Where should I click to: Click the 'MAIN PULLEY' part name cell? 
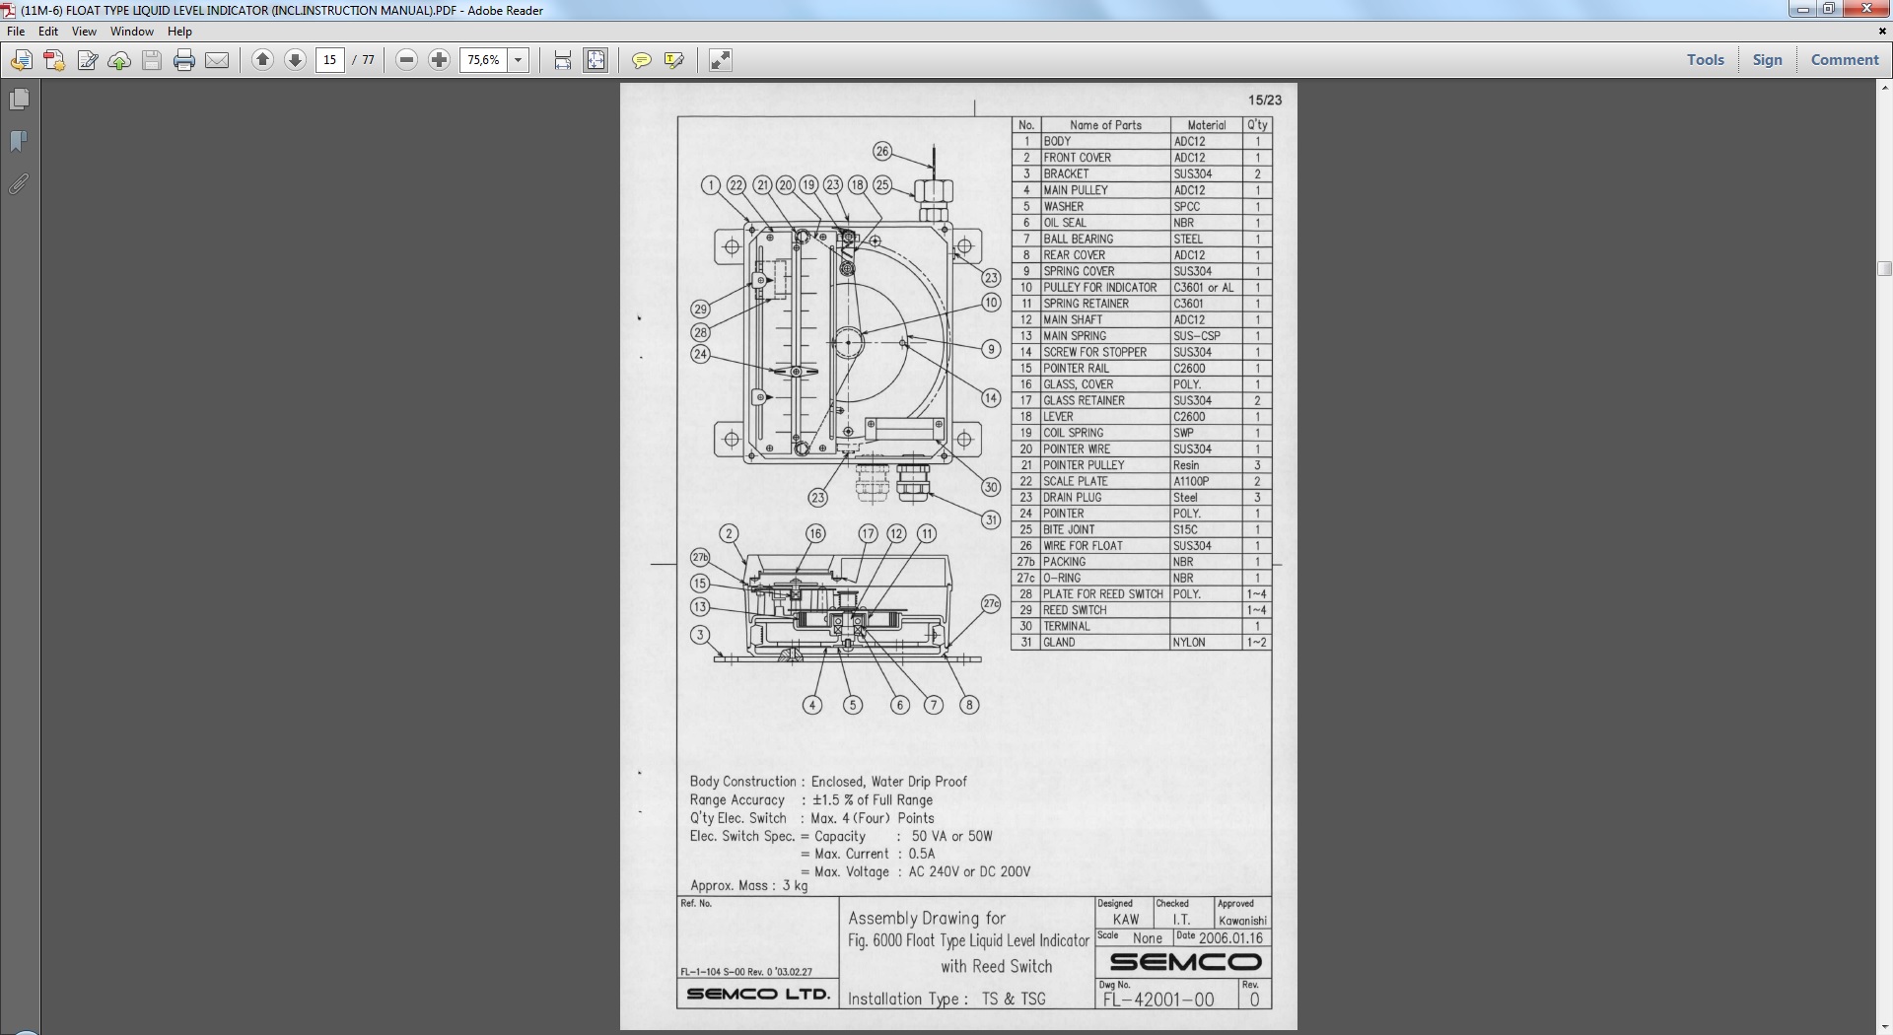(1105, 190)
